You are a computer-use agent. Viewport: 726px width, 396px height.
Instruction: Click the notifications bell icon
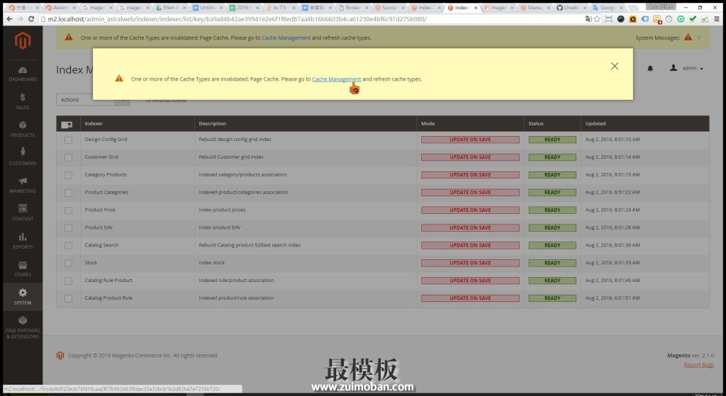point(650,69)
